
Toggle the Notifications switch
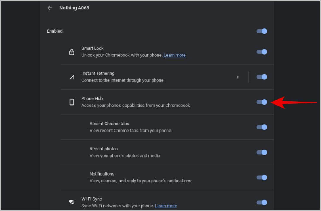point(262,177)
